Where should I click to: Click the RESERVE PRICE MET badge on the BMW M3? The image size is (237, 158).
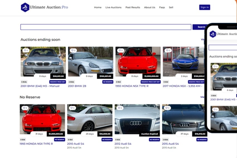[x=57, y=82]
